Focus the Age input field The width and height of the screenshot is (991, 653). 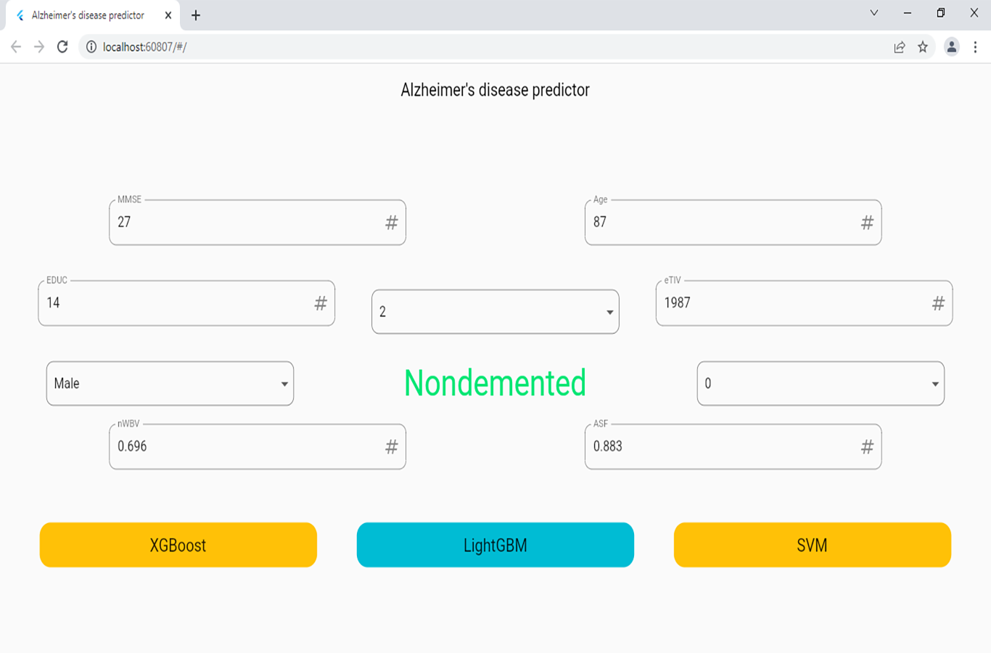[733, 222]
